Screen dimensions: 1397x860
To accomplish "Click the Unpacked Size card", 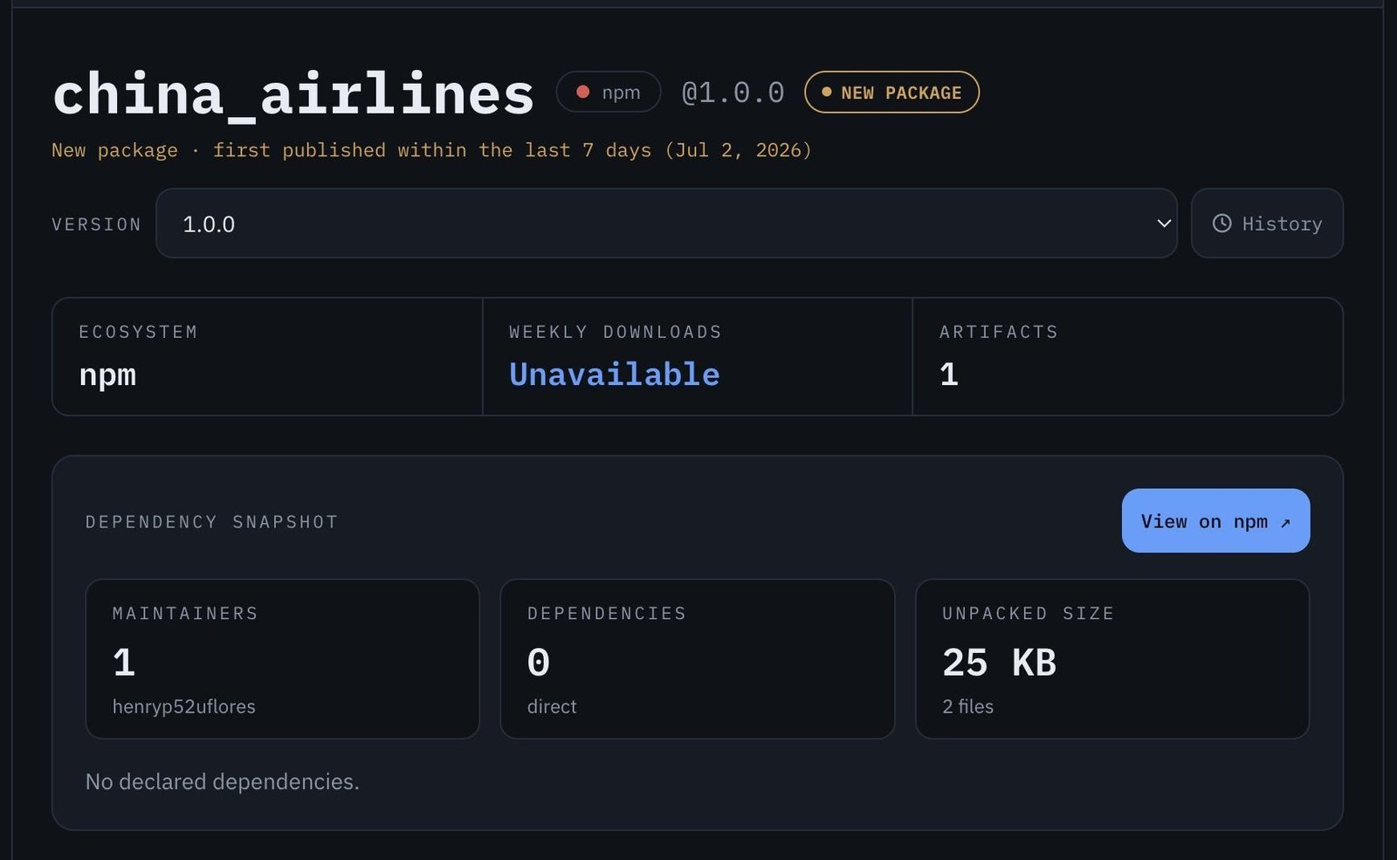I will click(x=1112, y=659).
